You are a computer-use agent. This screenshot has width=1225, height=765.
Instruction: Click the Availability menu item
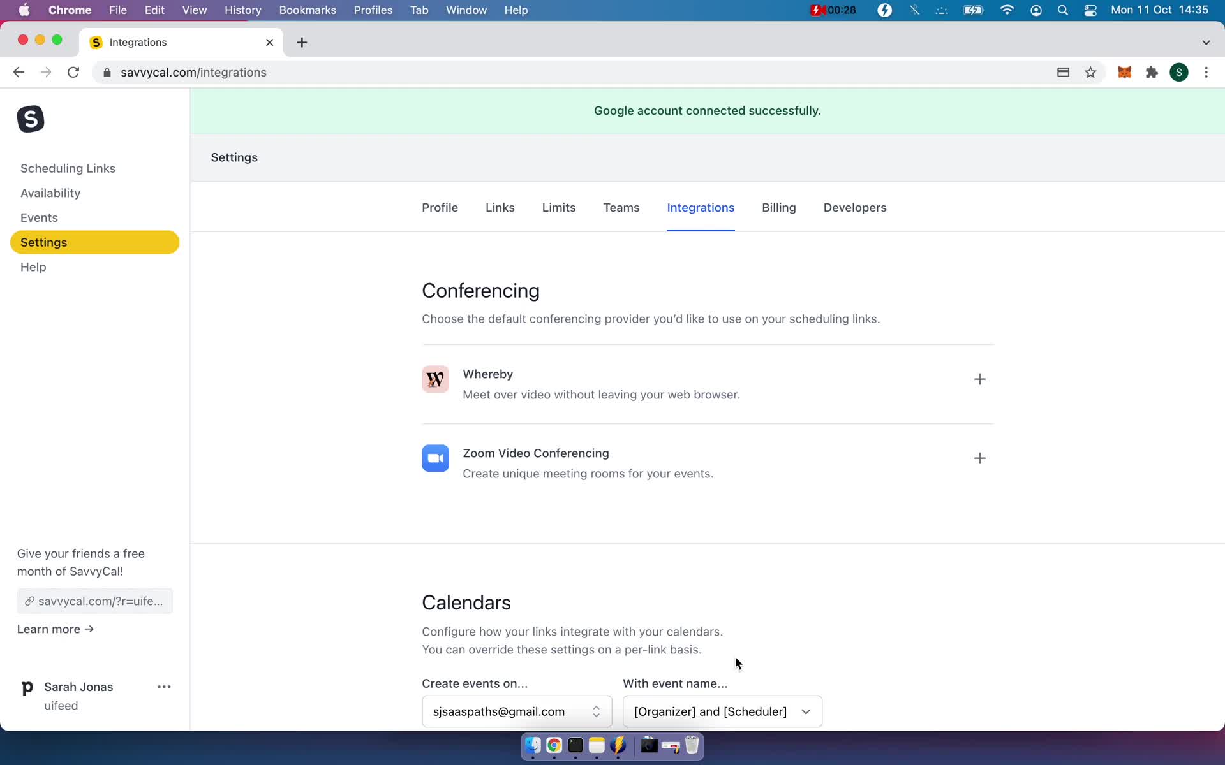pos(50,193)
